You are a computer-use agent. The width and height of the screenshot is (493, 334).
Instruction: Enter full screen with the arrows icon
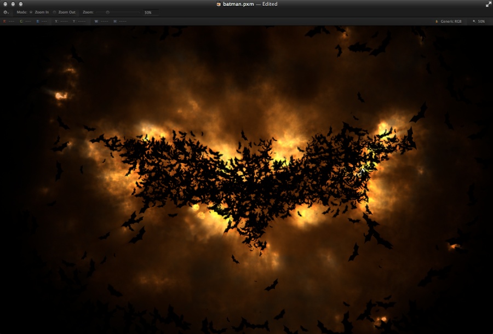pos(488,4)
